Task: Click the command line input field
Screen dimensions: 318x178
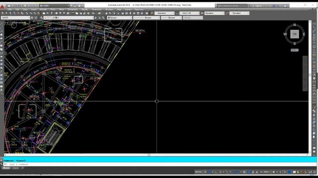Action: (x=160, y=165)
